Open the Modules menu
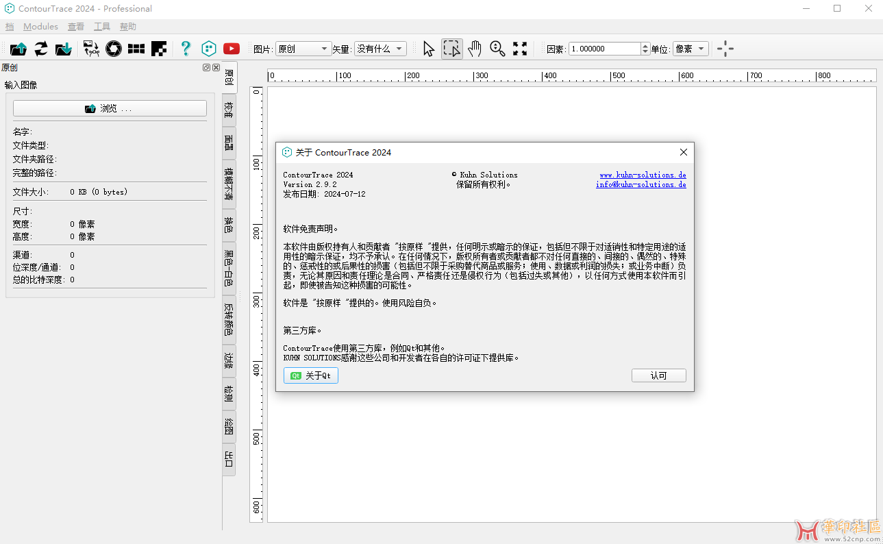883x544 pixels. coord(40,27)
